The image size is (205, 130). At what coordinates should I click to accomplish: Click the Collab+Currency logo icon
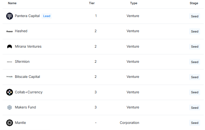(9, 92)
